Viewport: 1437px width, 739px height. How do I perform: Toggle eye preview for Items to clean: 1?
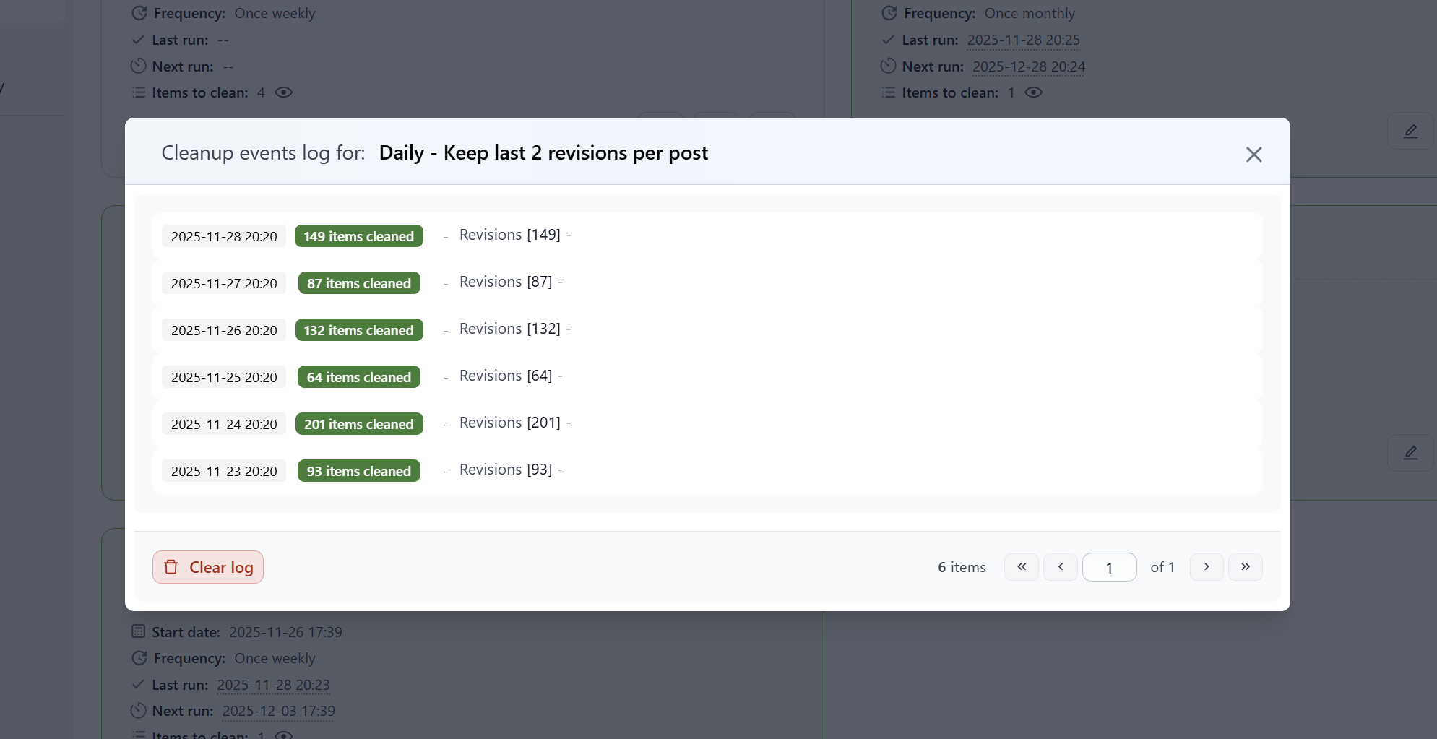point(1033,92)
